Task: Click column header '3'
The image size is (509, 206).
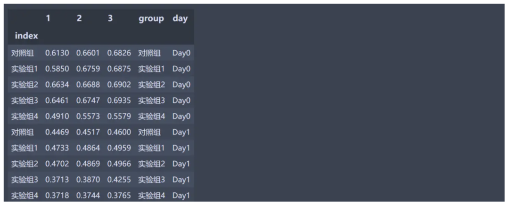Action: 110,18
